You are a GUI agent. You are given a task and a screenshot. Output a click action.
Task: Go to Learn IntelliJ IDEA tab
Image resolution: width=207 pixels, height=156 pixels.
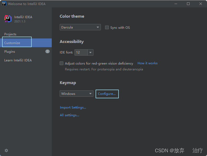tap(18, 60)
